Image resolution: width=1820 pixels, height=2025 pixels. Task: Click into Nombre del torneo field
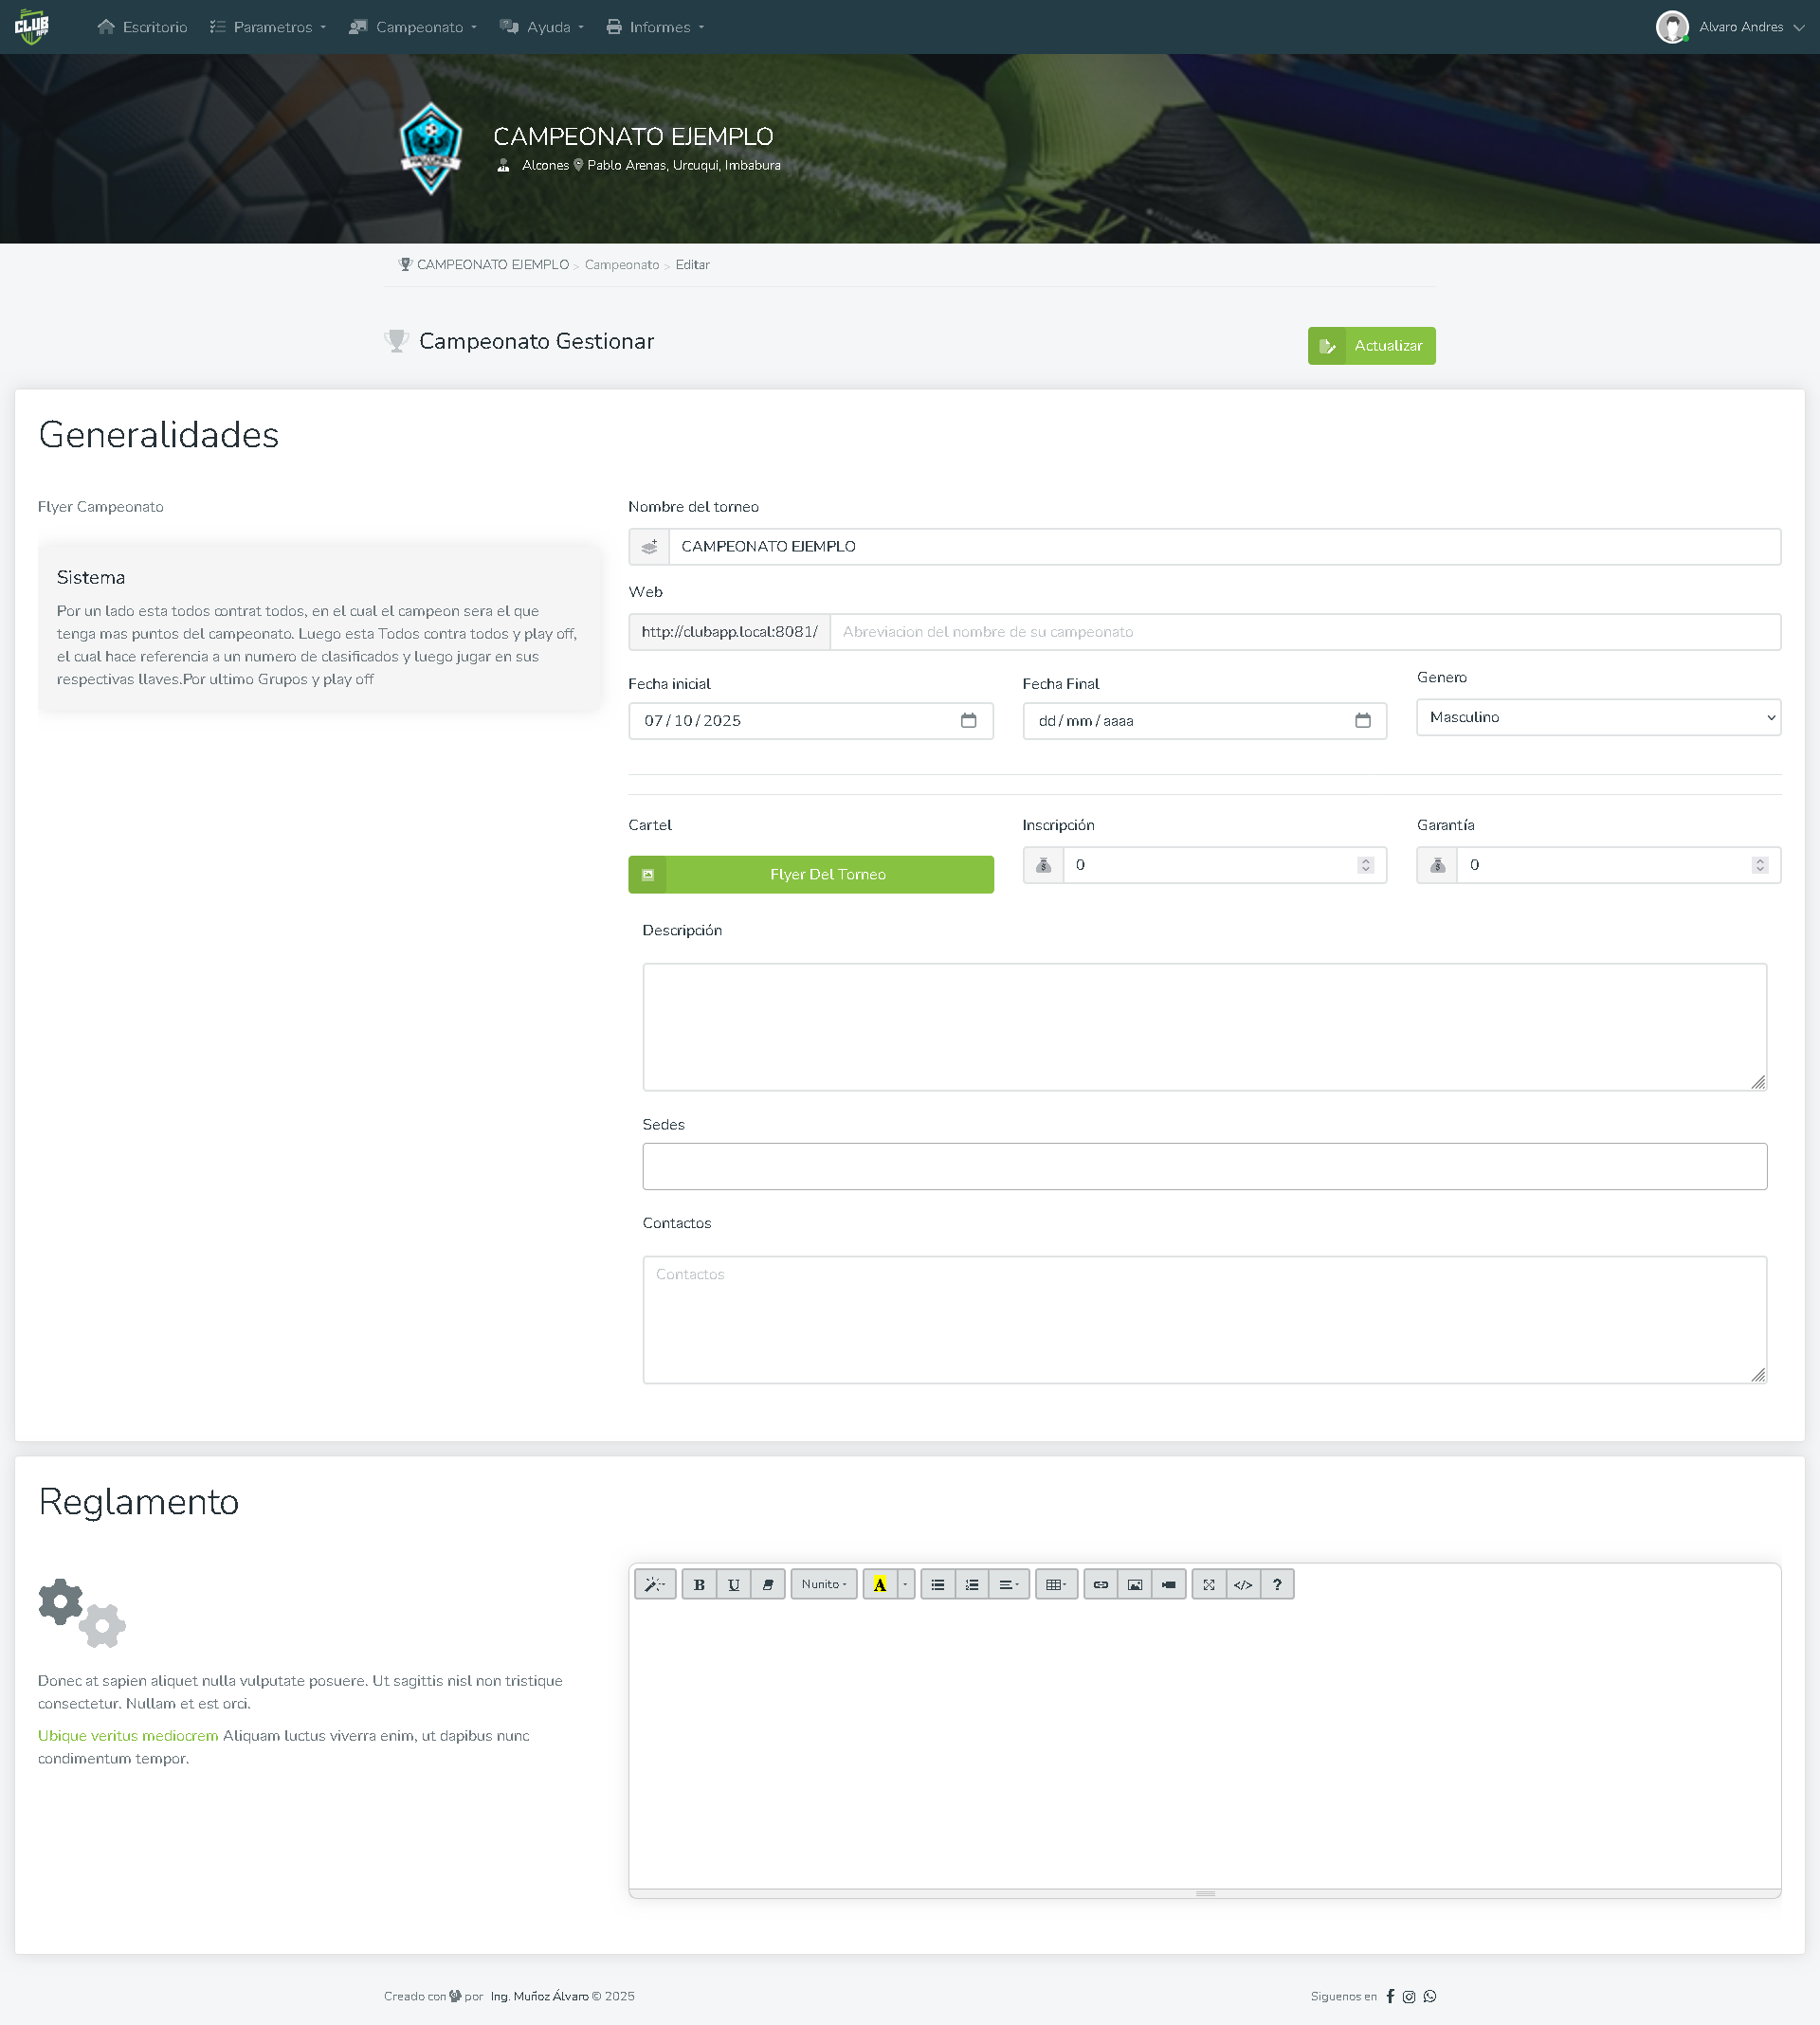pyautogui.click(x=1224, y=547)
